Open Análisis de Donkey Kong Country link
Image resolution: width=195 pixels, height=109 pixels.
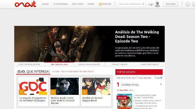[145, 96]
